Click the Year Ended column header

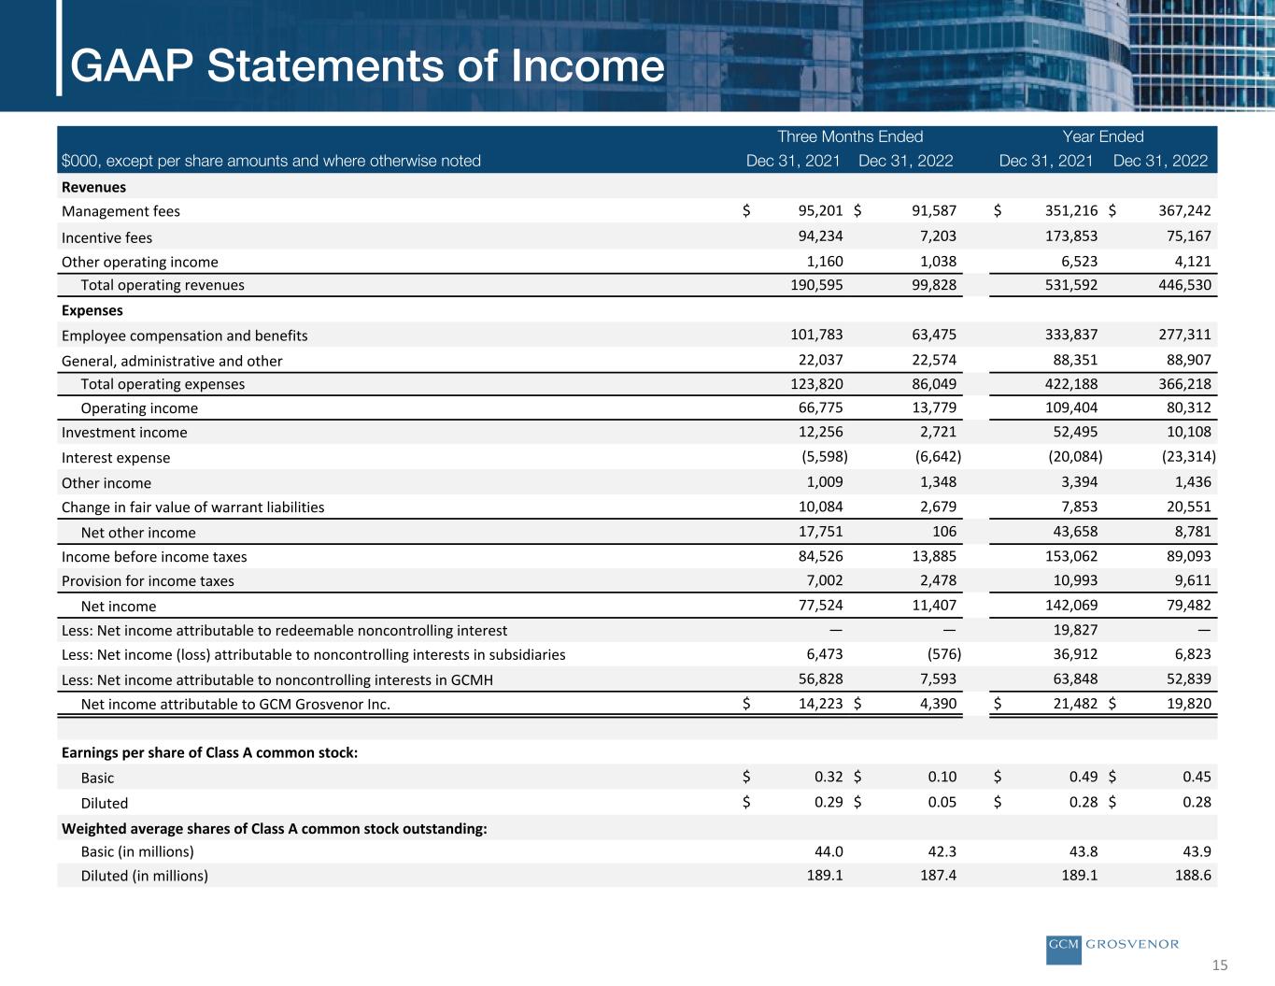(x=1102, y=136)
